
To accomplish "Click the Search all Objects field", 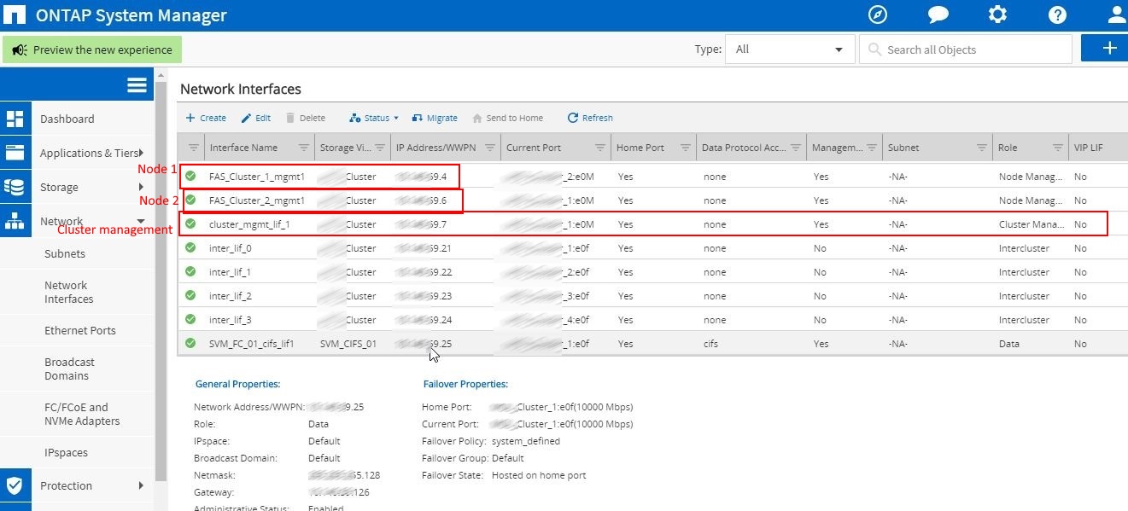I will pos(973,49).
